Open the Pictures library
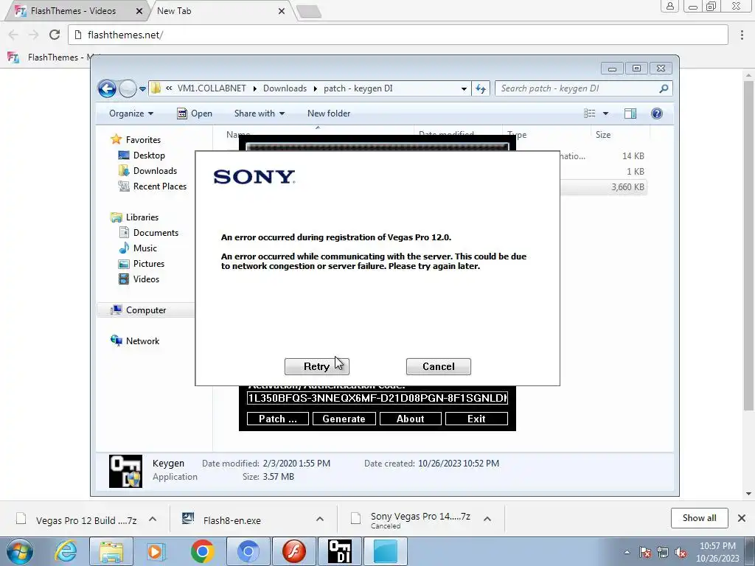 (x=149, y=264)
